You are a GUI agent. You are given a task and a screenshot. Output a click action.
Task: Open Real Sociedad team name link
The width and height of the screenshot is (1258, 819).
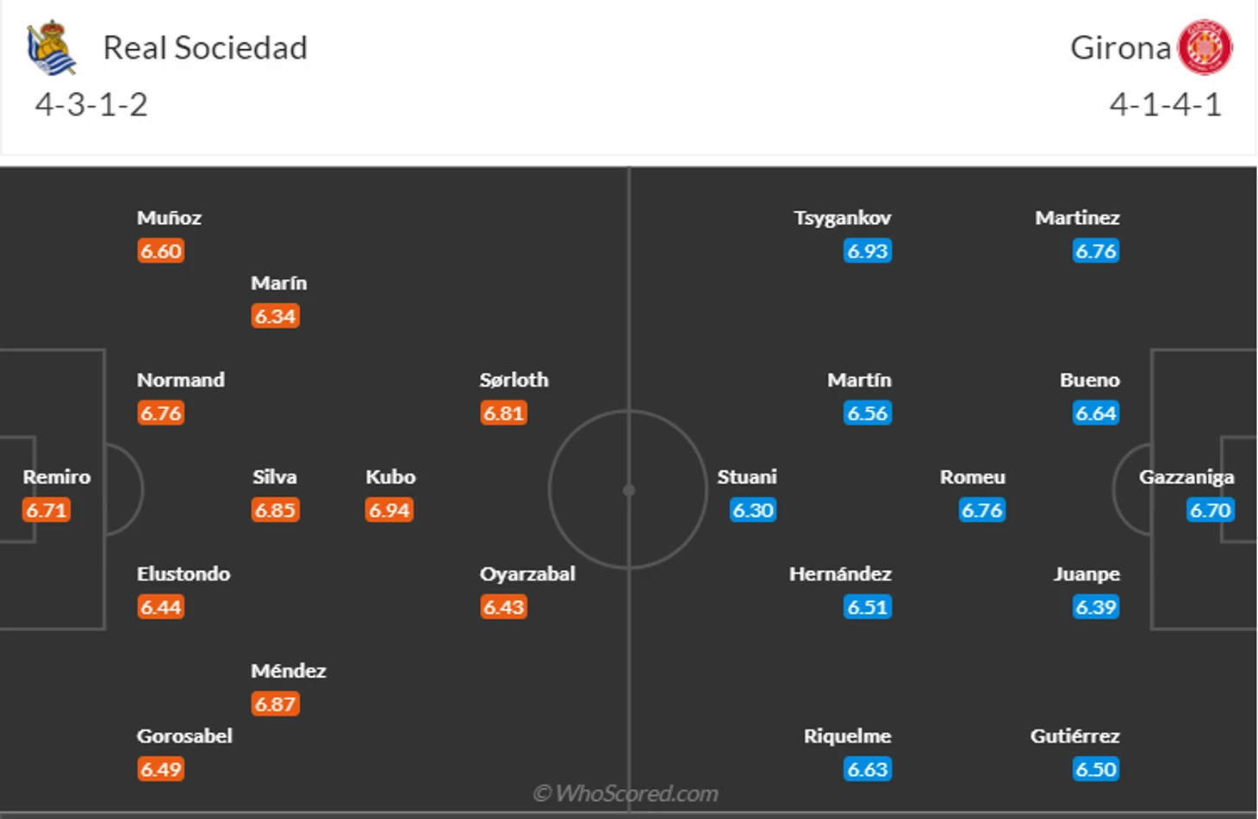click(204, 48)
